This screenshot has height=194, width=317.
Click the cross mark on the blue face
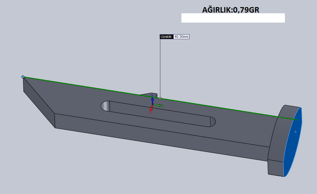point(295,131)
